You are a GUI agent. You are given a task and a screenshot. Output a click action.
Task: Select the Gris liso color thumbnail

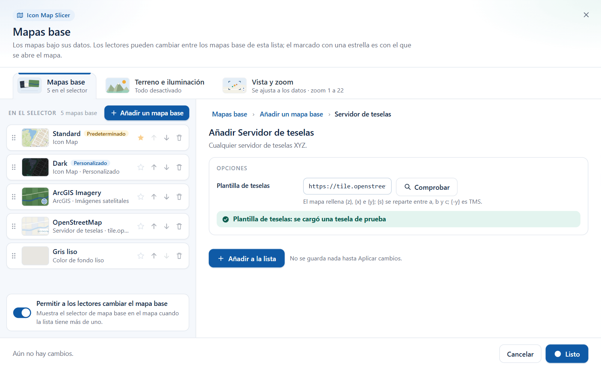tap(35, 256)
